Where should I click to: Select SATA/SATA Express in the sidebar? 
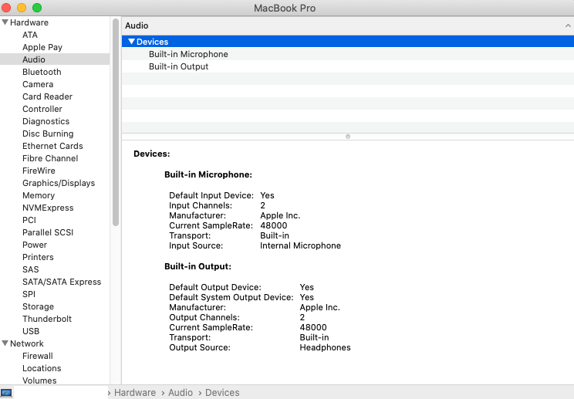click(62, 282)
